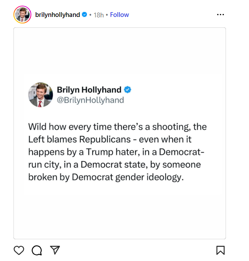Click the blue checkmark next to Brilyn Hollyhand
The width and height of the screenshot is (249, 261).
pyautogui.click(x=128, y=90)
